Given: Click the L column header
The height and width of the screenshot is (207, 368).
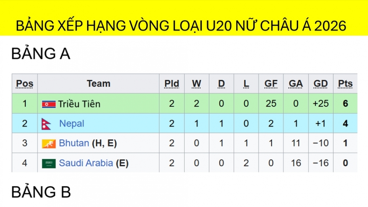Looking at the screenshot, I should 246,84.
